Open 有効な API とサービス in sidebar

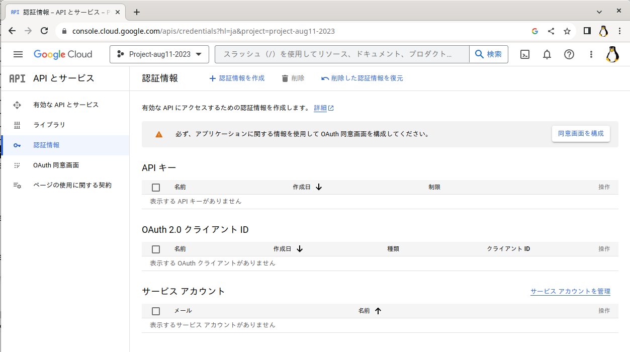65,105
